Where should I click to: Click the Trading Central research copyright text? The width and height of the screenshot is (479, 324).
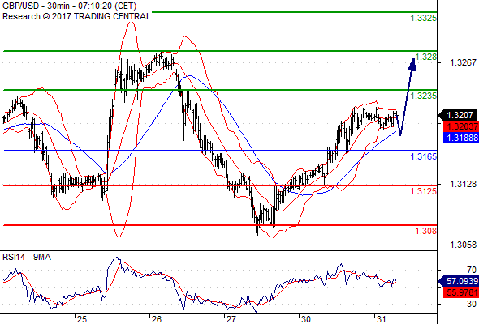76,16
